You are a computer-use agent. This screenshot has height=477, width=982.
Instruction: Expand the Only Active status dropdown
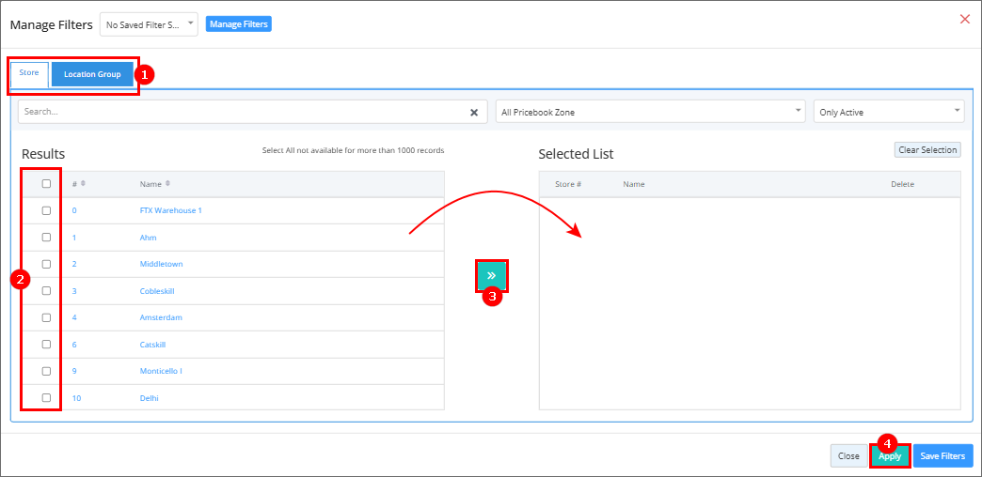[889, 113]
